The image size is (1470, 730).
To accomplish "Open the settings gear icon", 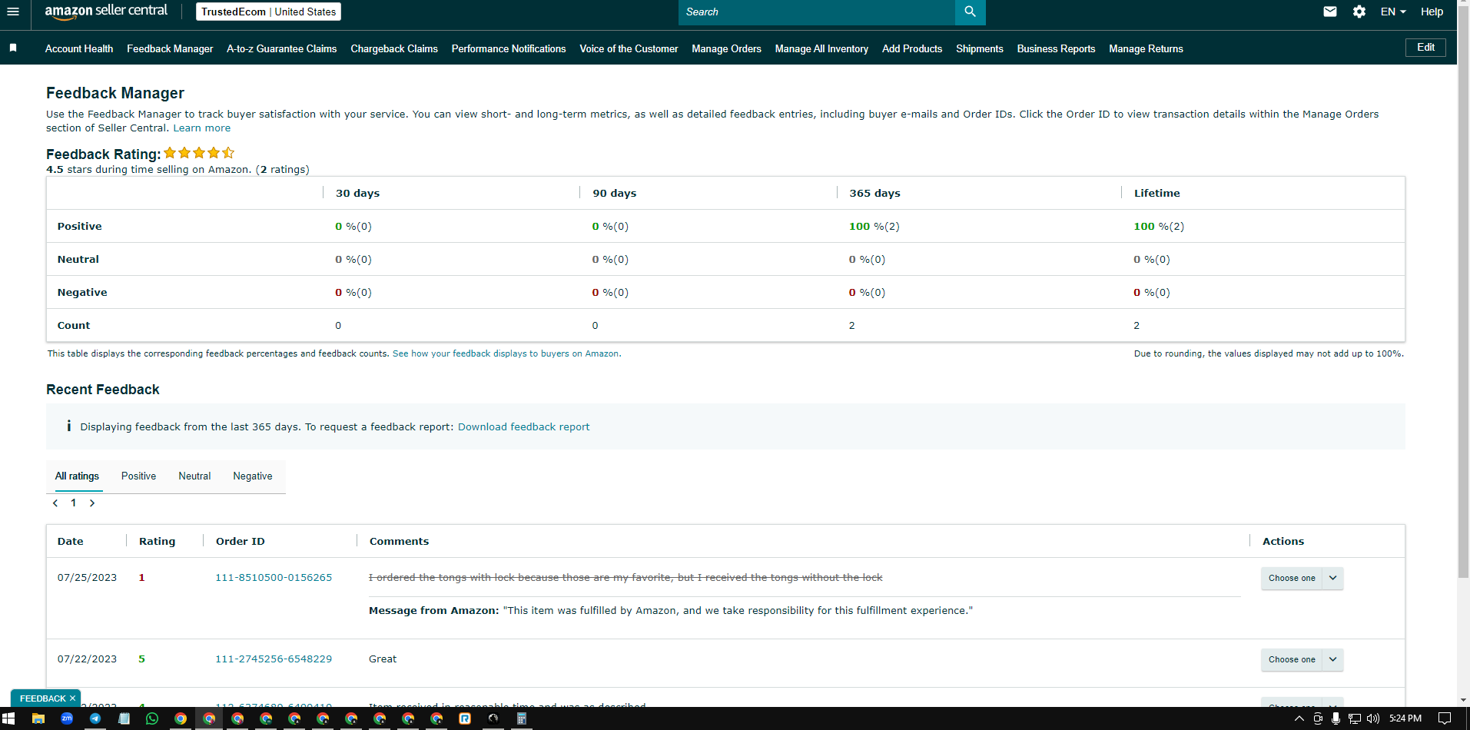I will point(1359,12).
